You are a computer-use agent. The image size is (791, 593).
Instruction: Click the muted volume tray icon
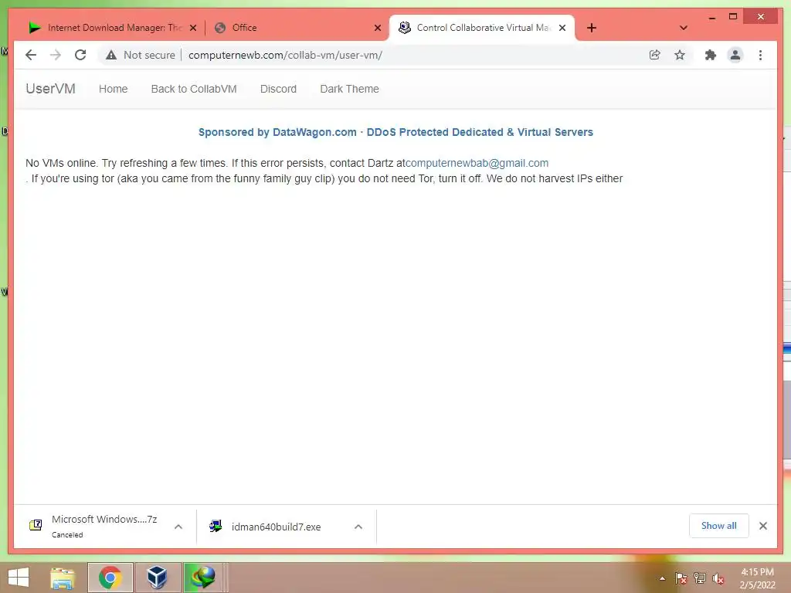718,578
